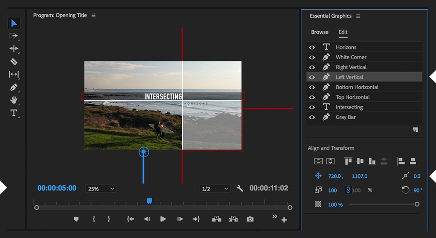Open the wrench settings menu
This screenshot has width=436, height=238.
click(239, 189)
